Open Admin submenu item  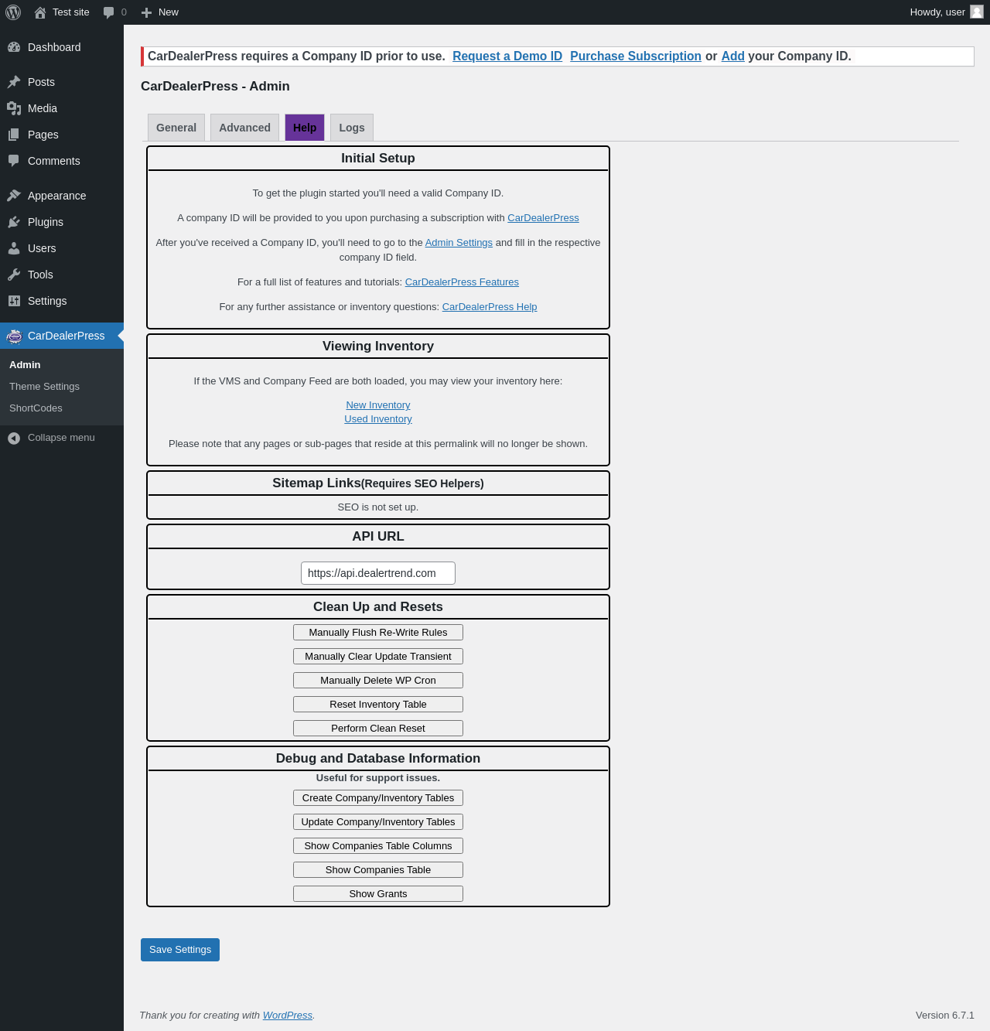[x=25, y=365]
